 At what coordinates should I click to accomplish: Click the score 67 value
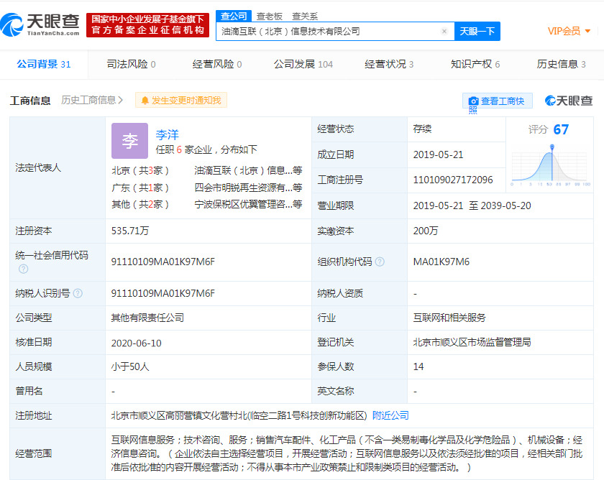(561, 130)
